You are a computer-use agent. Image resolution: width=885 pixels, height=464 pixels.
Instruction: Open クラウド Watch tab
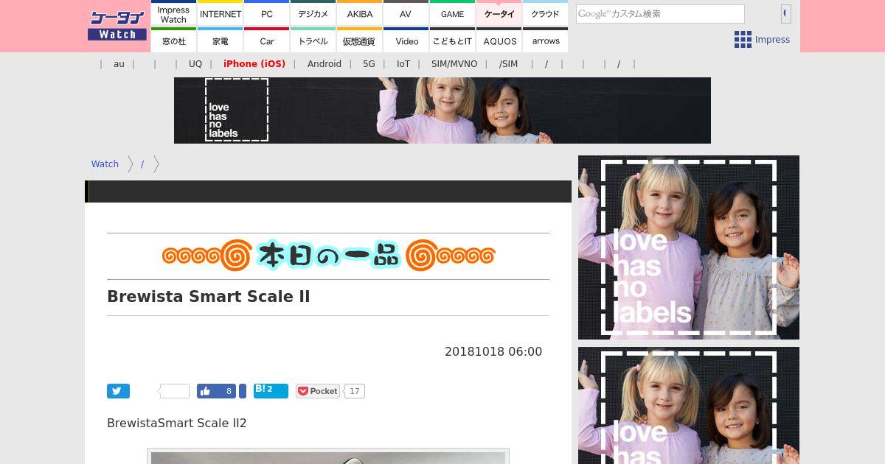coord(546,14)
